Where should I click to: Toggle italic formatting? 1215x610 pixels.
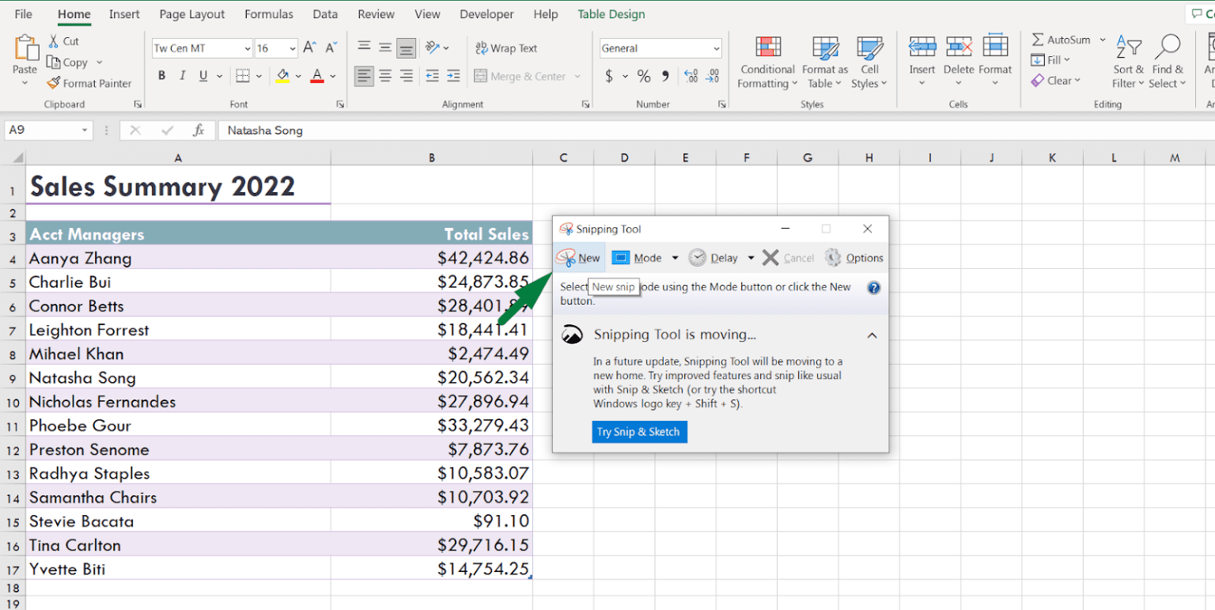click(x=182, y=75)
